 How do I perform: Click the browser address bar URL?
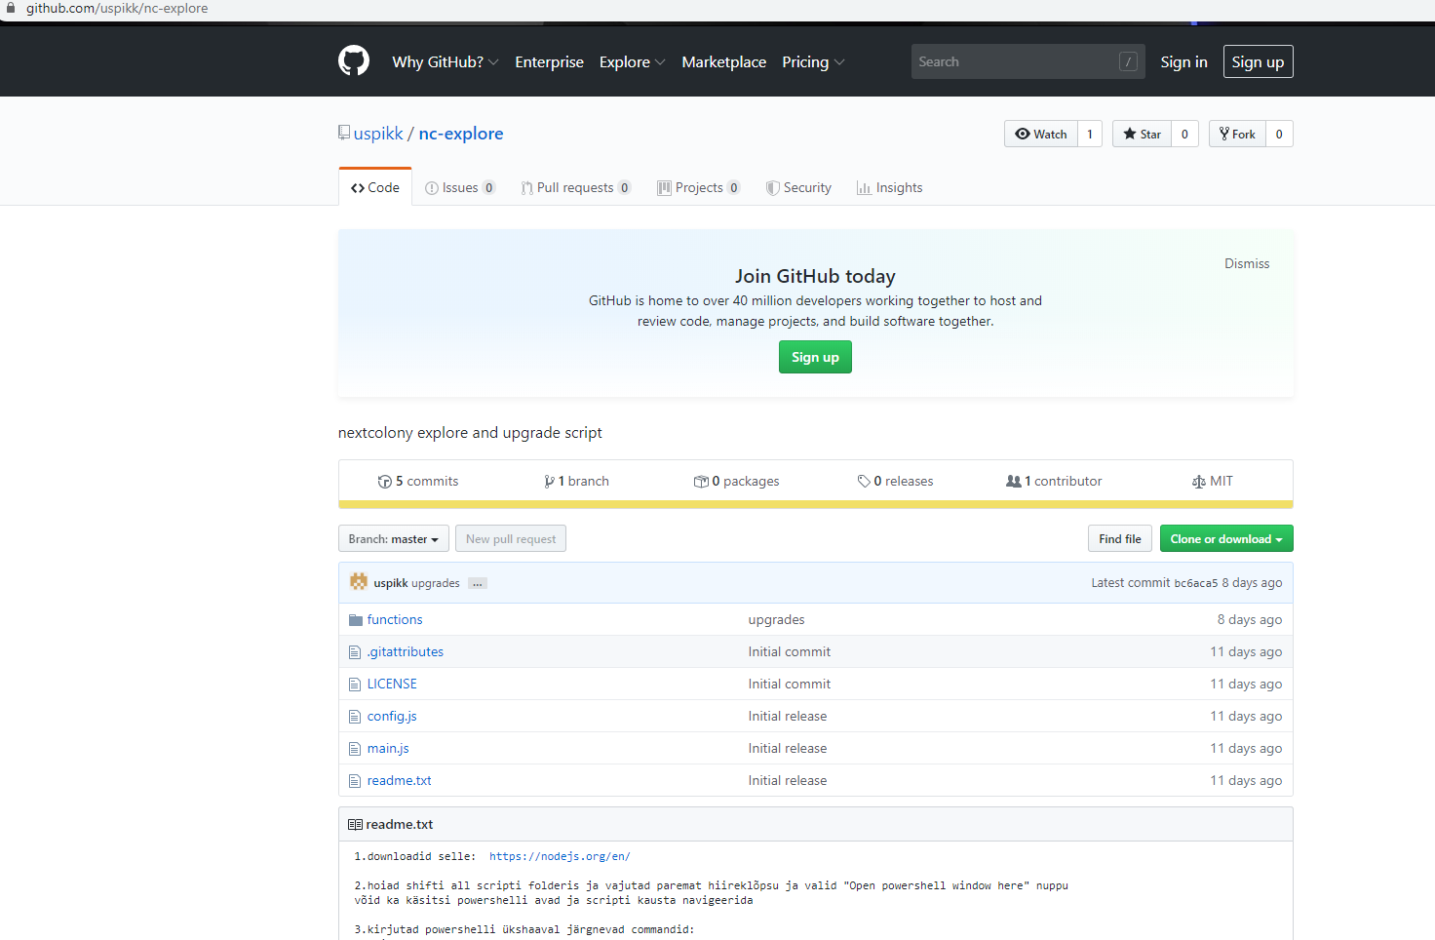117,8
